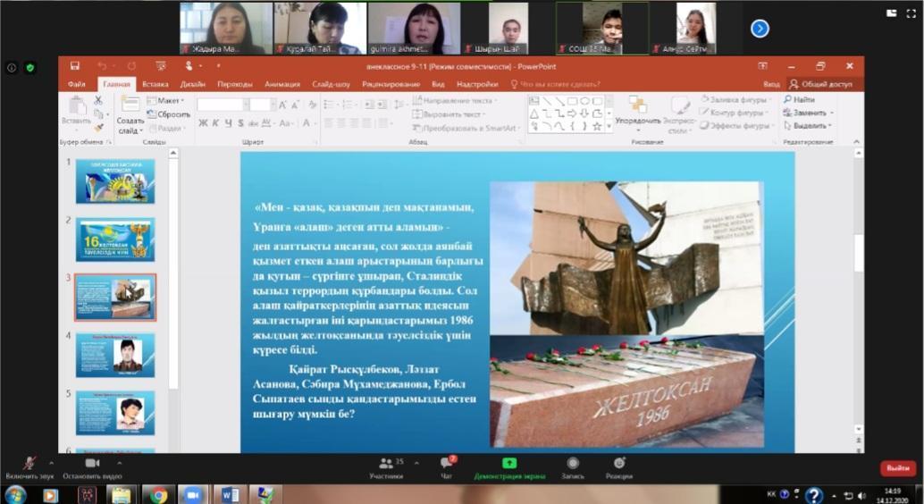The image size is (924, 504).
Task: Click the Упорядочить arrange button
Action: [x=638, y=112]
